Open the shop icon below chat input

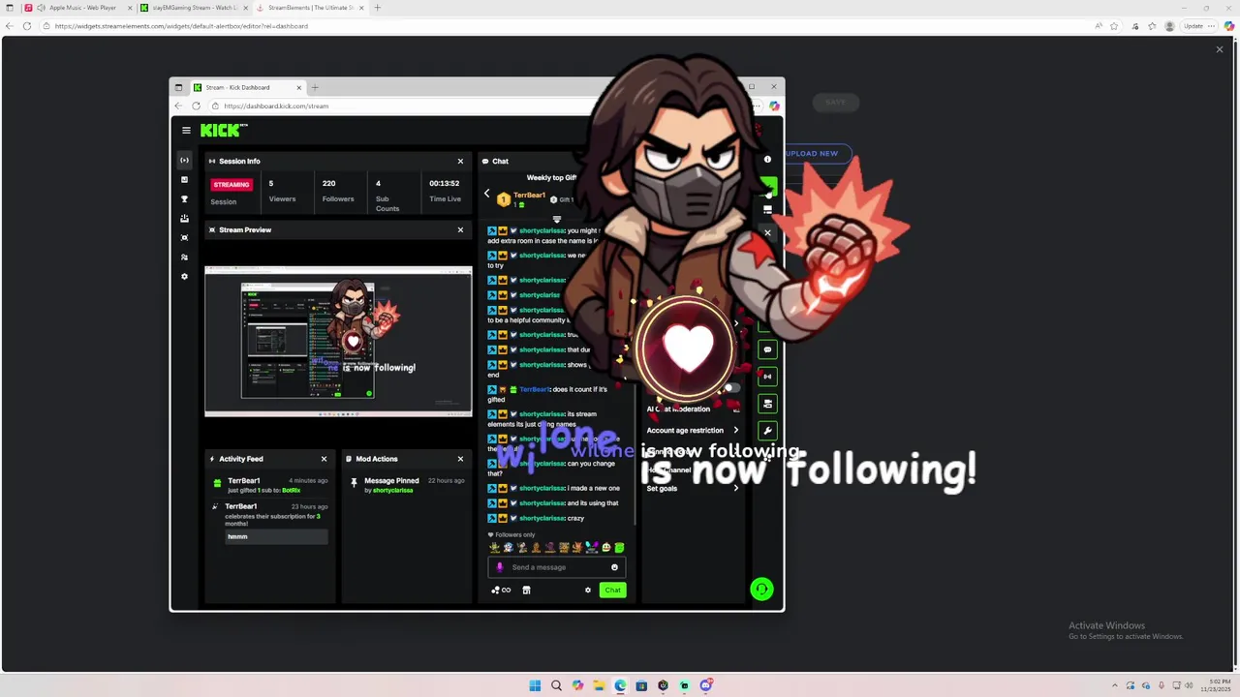coord(526,590)
